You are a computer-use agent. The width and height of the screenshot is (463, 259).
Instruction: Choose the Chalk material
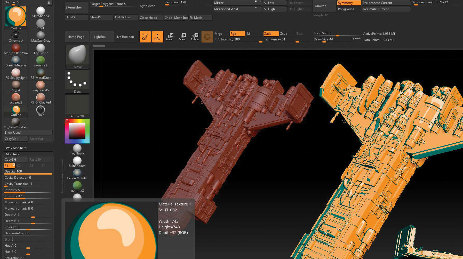click(x=41, y=24)
